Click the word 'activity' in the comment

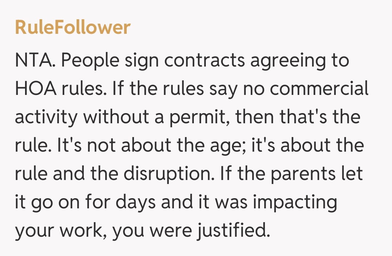[46, 117]
